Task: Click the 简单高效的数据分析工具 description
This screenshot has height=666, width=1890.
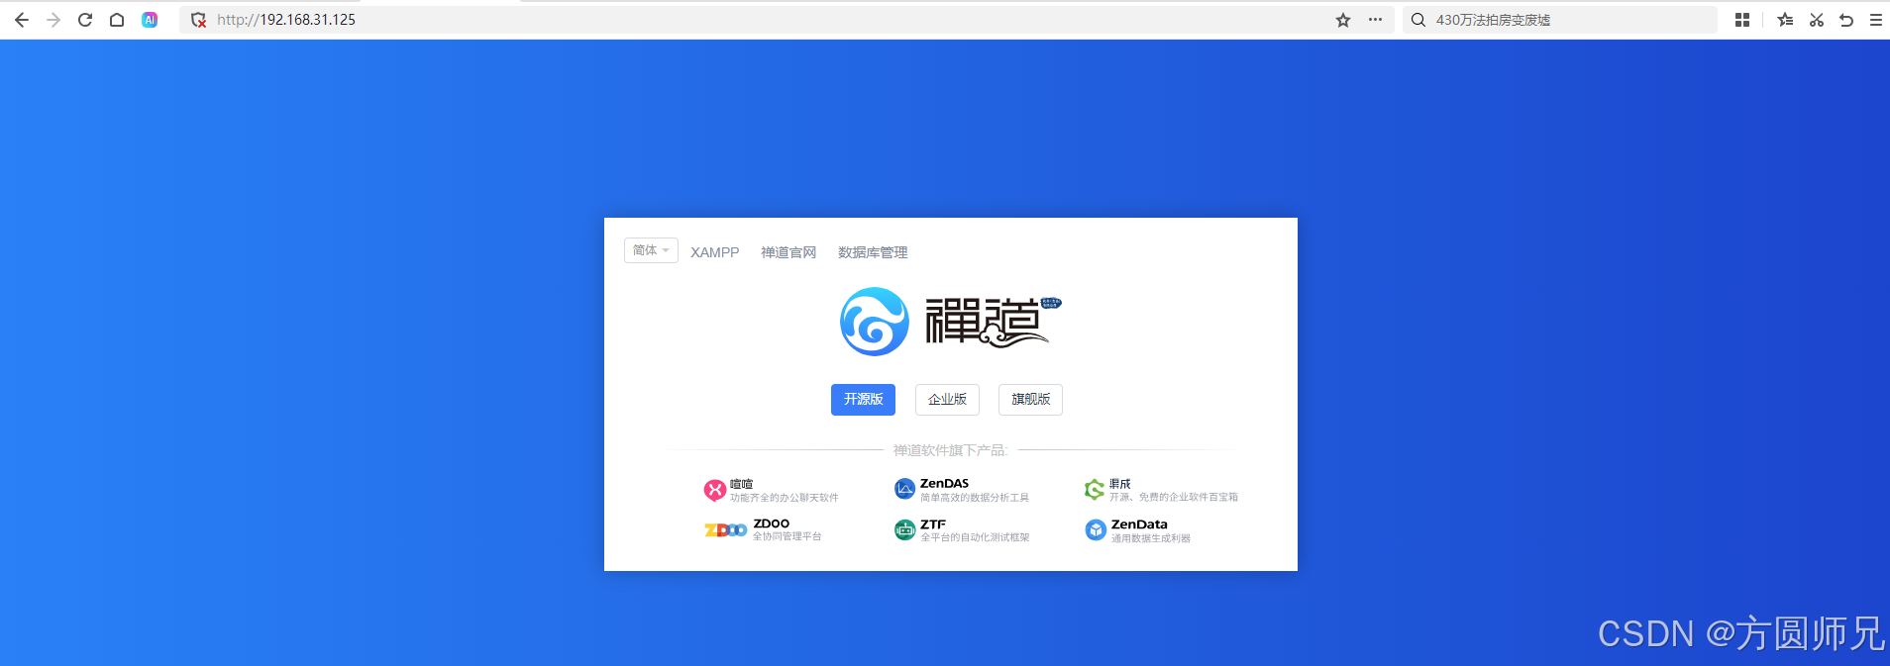Action: coord(975,498)
